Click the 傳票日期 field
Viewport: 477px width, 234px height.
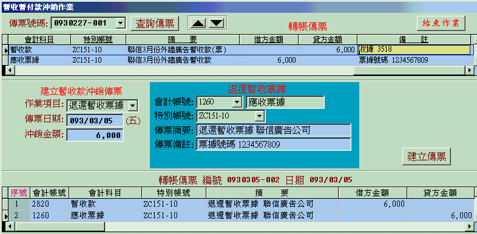(95, 120)
